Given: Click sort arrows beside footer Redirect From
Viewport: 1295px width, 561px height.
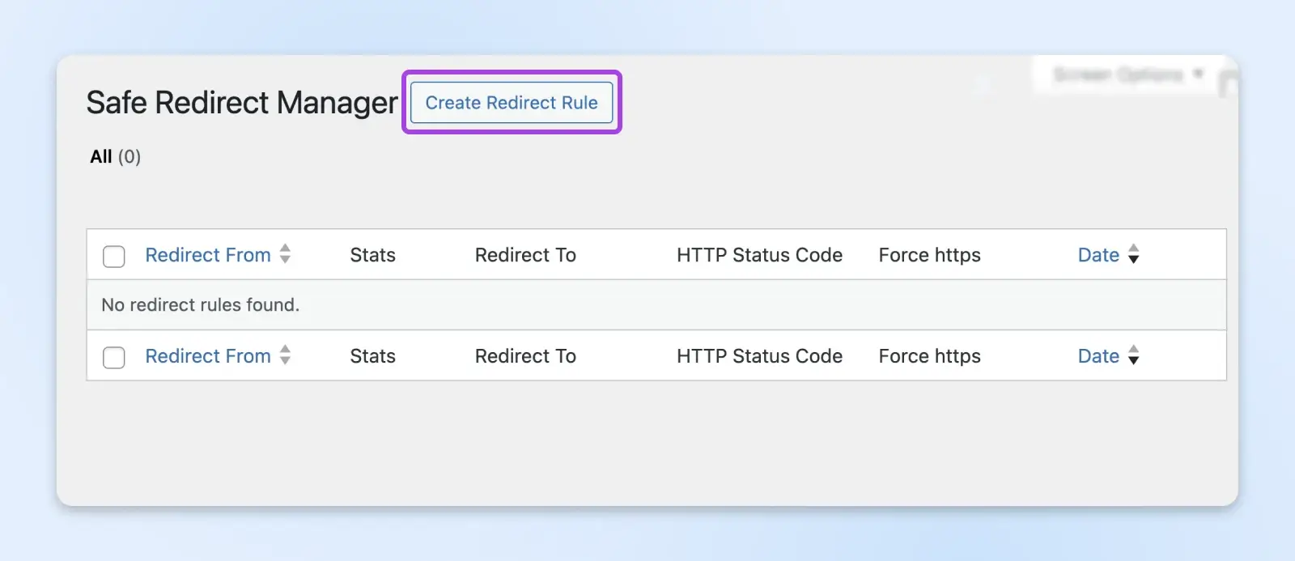Looking at the screenshot, I should click(285, 355).
